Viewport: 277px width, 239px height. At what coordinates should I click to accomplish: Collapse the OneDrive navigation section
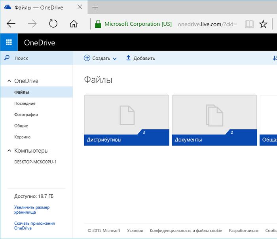9,81
